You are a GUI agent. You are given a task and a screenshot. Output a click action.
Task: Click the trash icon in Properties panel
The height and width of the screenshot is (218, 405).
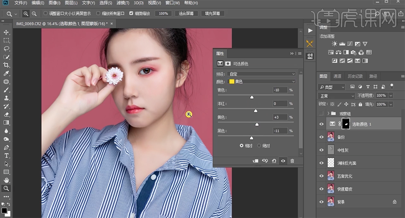[x=292, y=161]
